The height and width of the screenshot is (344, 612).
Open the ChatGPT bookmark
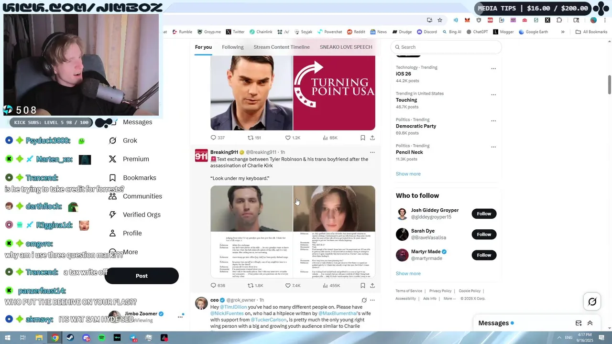tap(477, 32)
